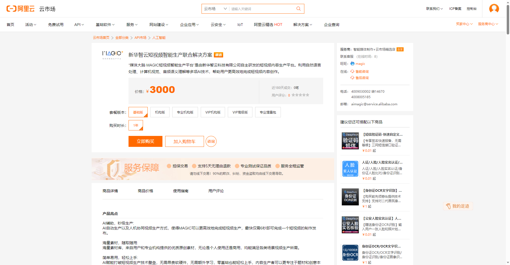Viewport: 510px width, 265px height.
Task: Expand the 联系我们 dropdown
Action: (x=435, y=9)
